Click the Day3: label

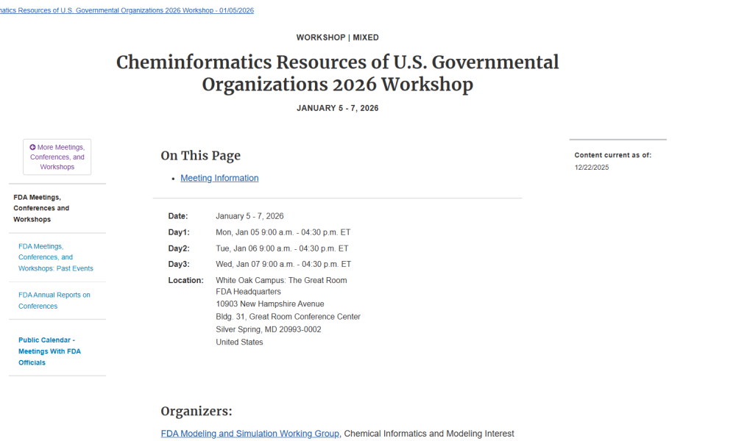click(x=179, y=265)
